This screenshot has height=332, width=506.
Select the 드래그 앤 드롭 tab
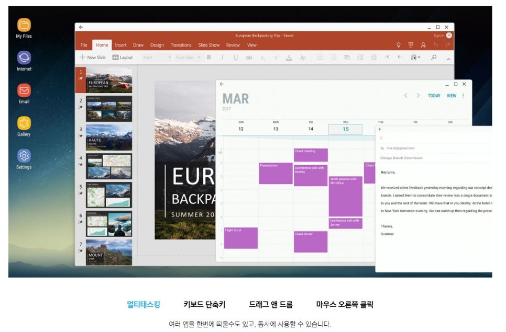point(271,304)
